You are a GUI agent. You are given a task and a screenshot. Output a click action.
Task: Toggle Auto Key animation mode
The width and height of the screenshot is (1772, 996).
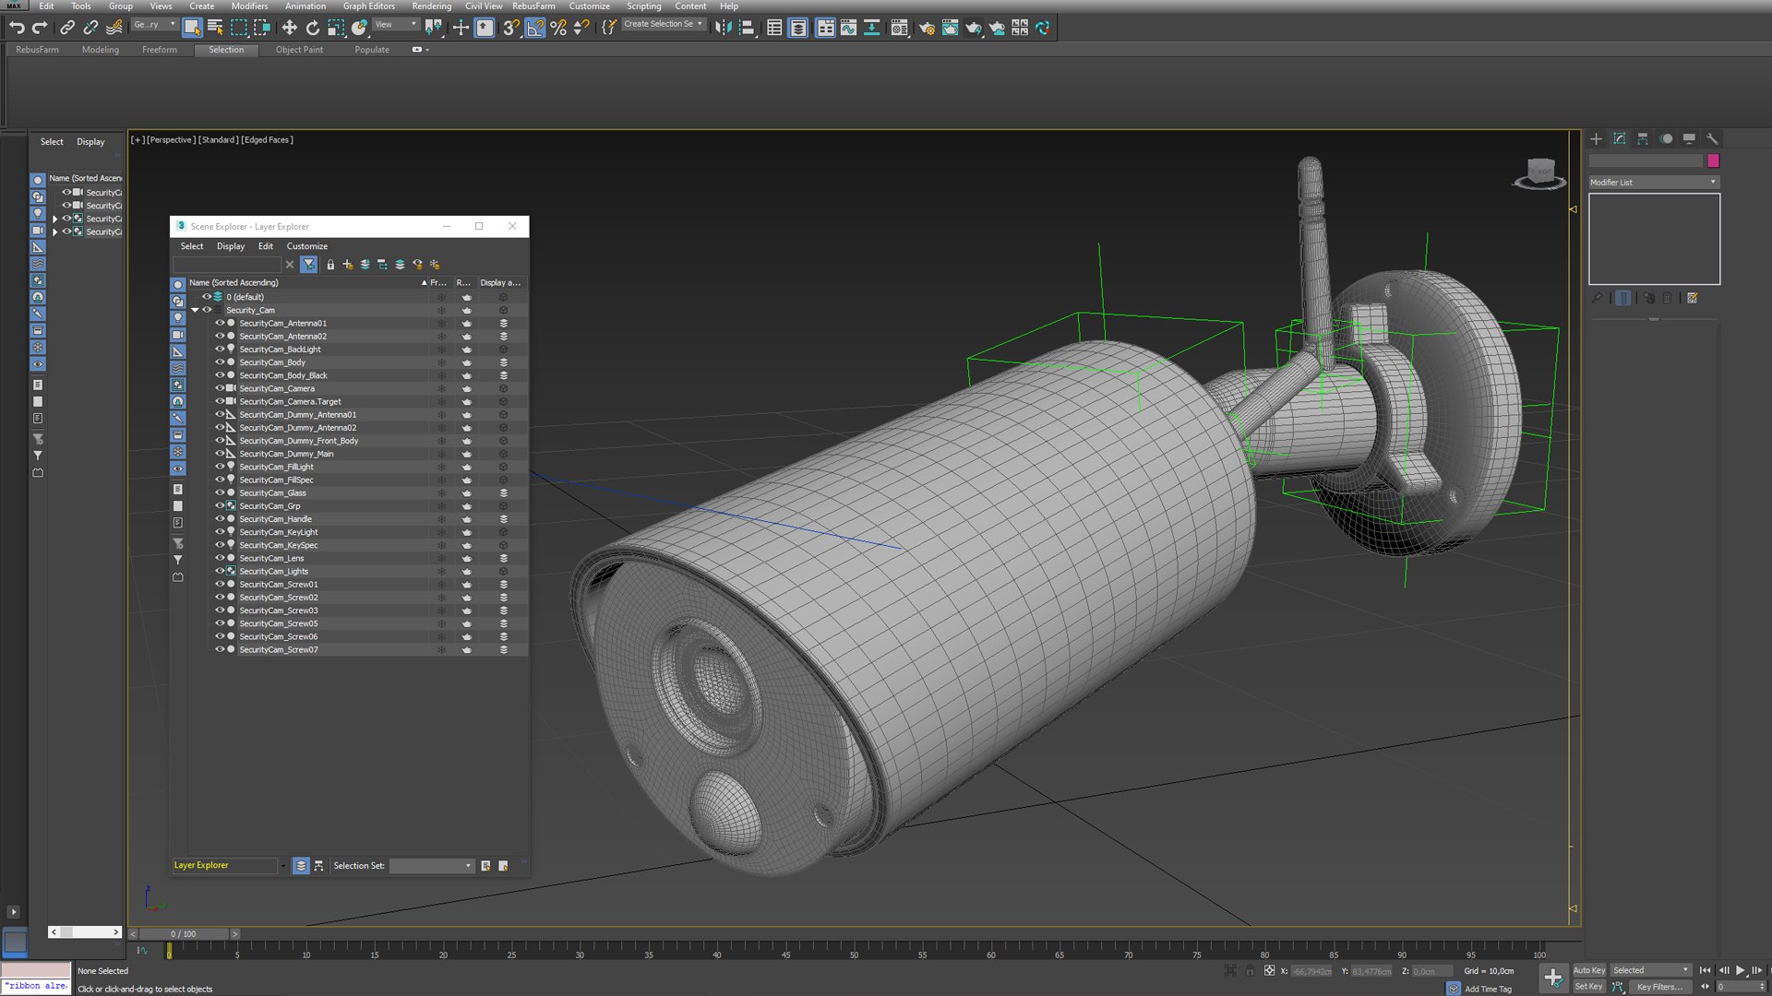pyautogui.click(x=1588, y=970)
